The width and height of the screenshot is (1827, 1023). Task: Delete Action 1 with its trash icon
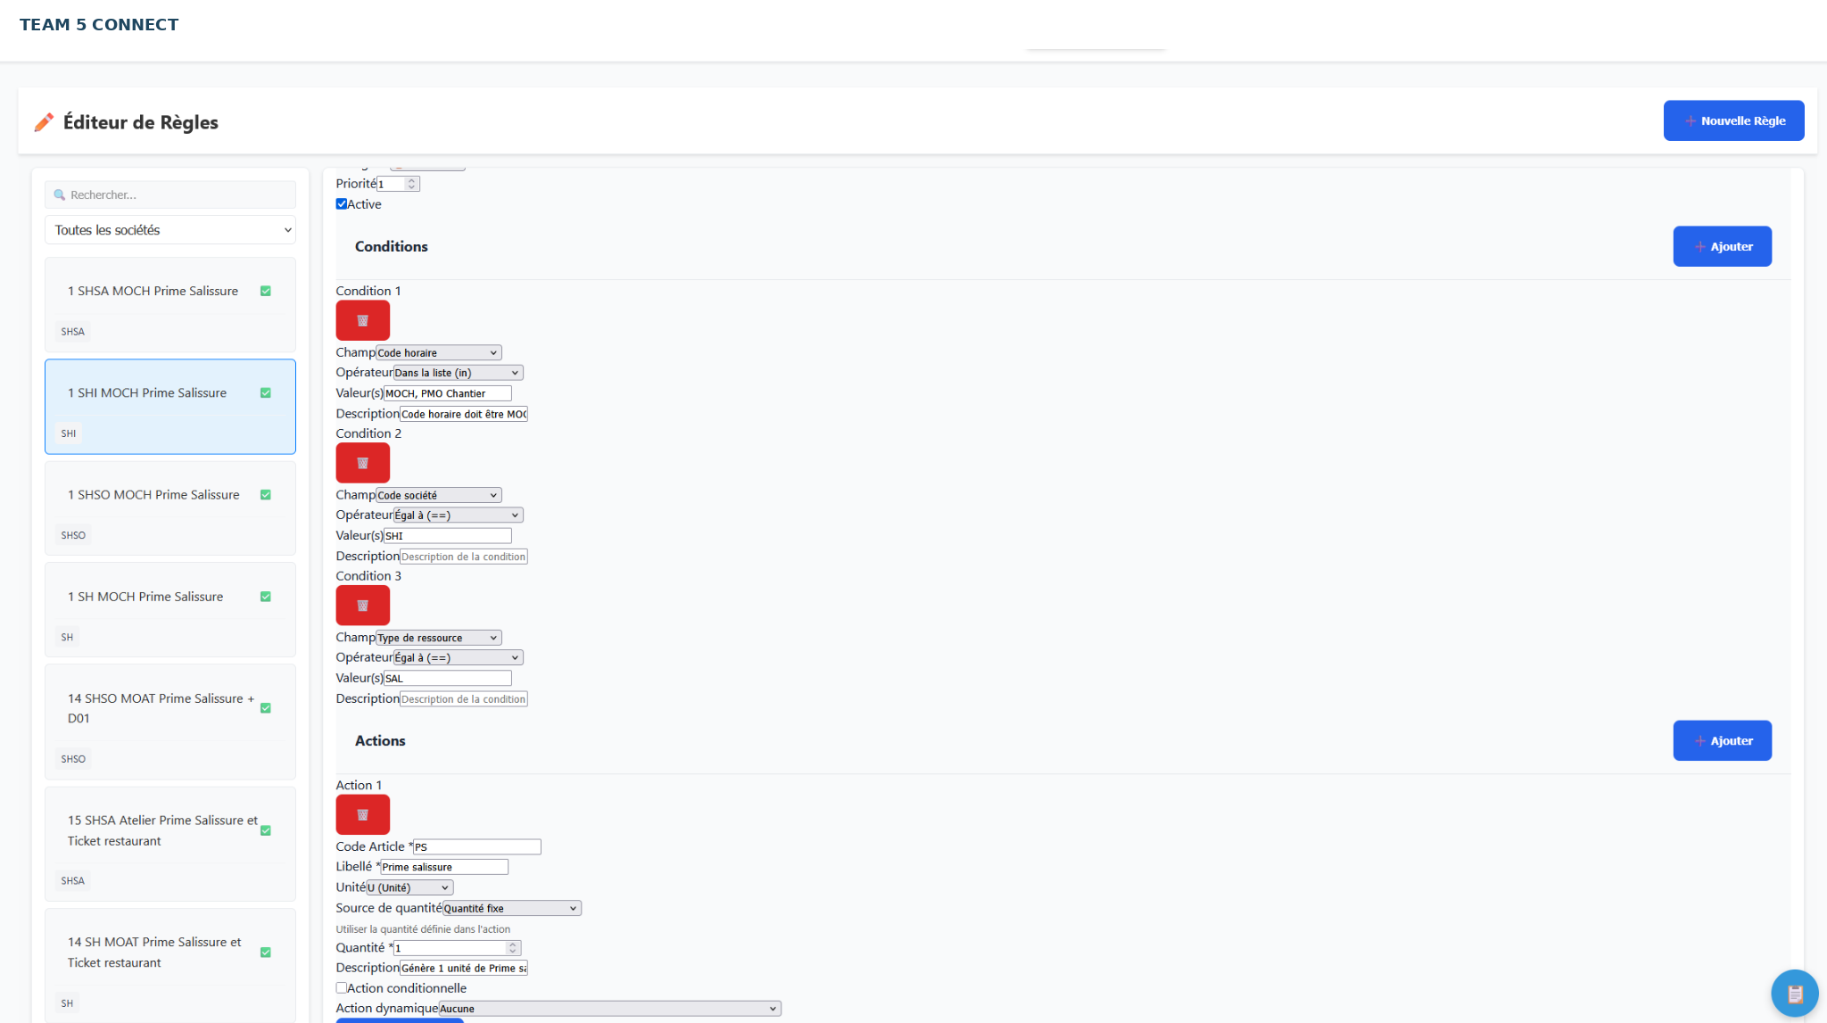point(362,814)
